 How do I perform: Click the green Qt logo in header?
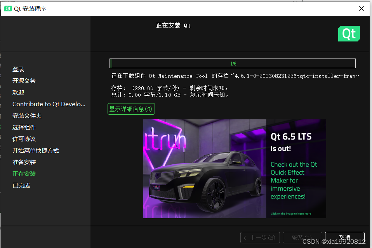click(349, 34)
